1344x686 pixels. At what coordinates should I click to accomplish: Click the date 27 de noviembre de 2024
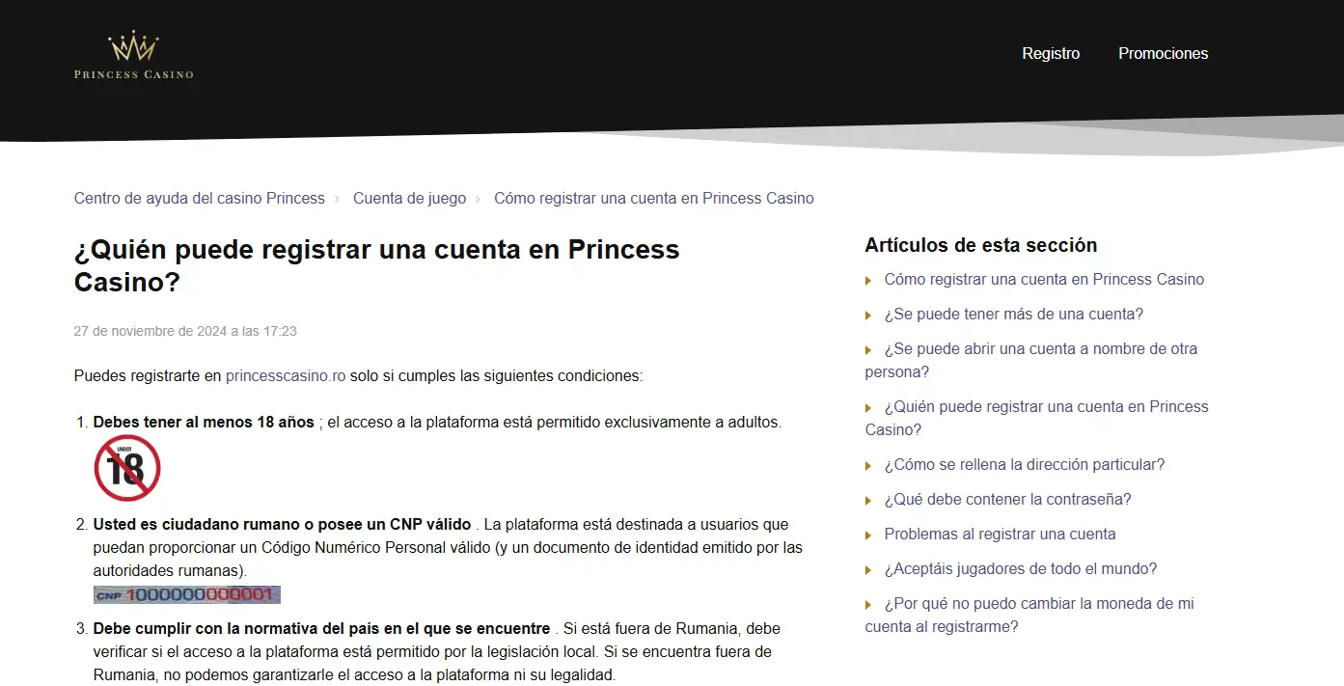tap(185, 331)
